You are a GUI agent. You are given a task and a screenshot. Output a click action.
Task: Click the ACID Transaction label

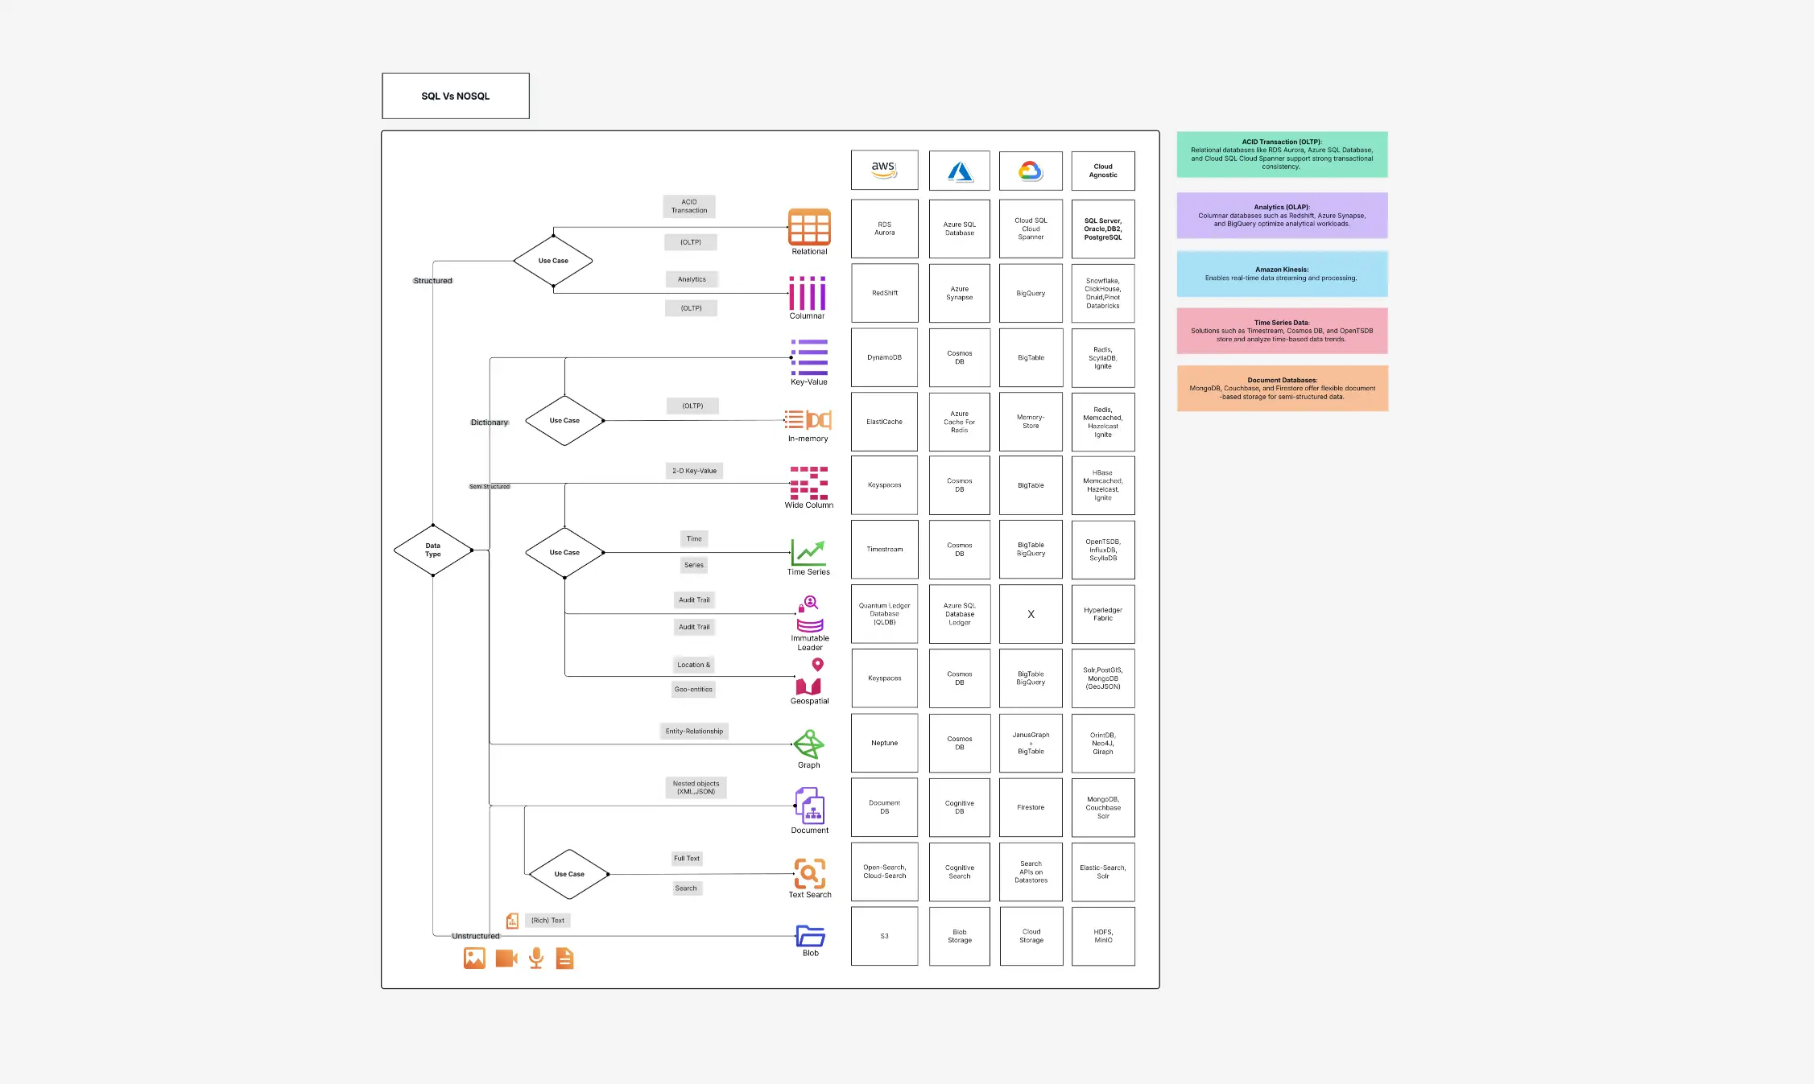coord(689,206)
